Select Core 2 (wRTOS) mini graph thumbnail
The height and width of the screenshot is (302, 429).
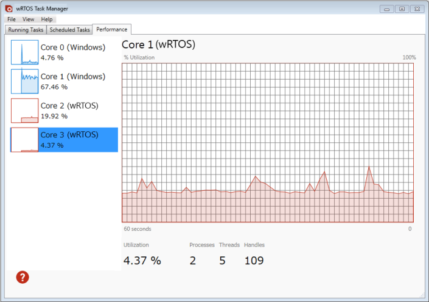pos(24,111)
